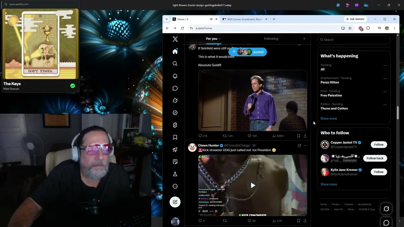The height and width of the screenshot is (227, 404).
Task: Switch to the Following timeline tab
Action: pos(271,39)
